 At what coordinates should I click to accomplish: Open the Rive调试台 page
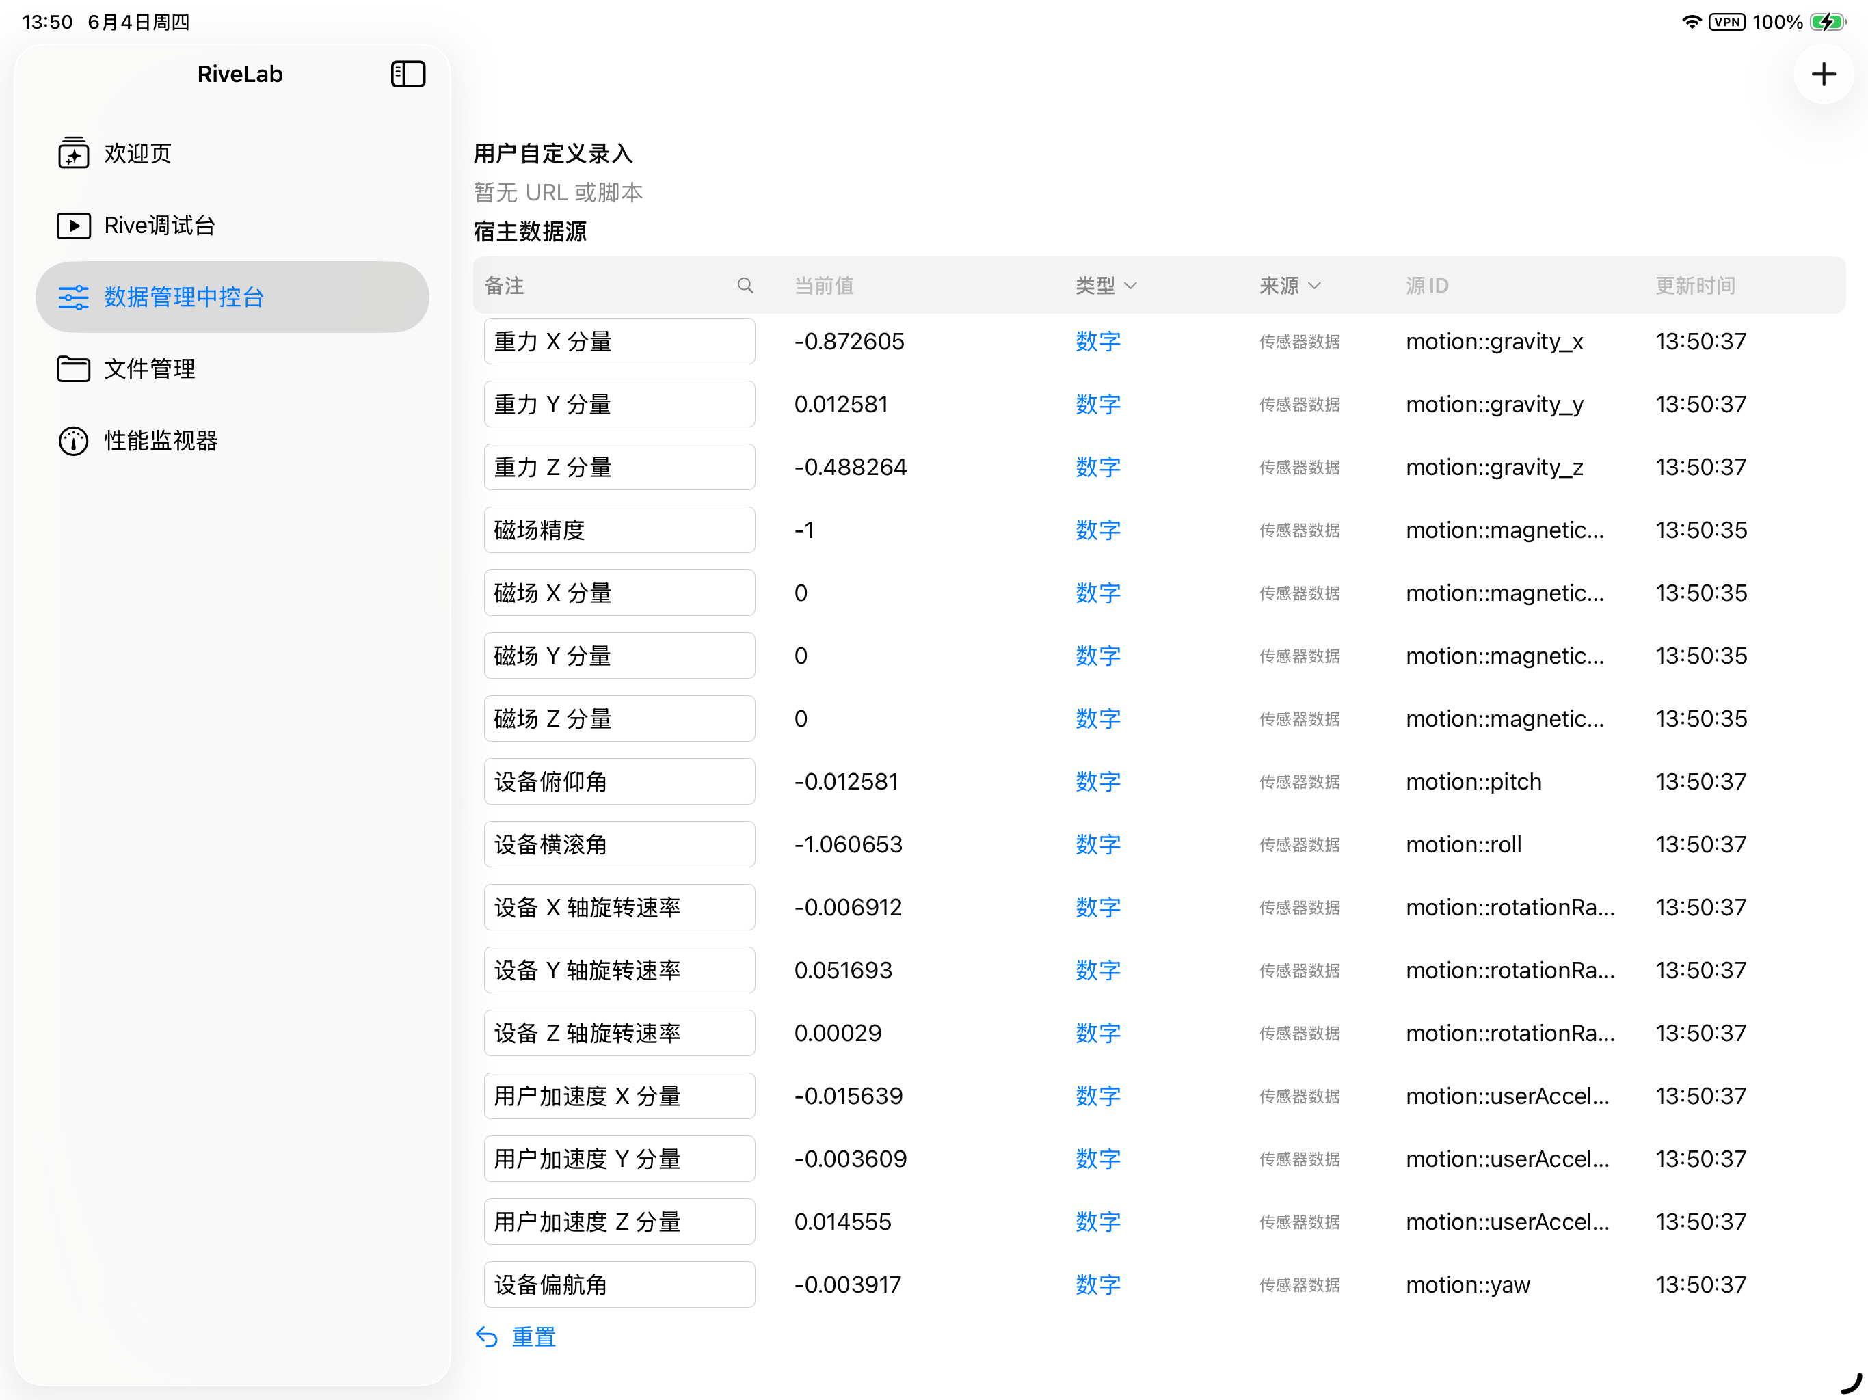[232, 226]
